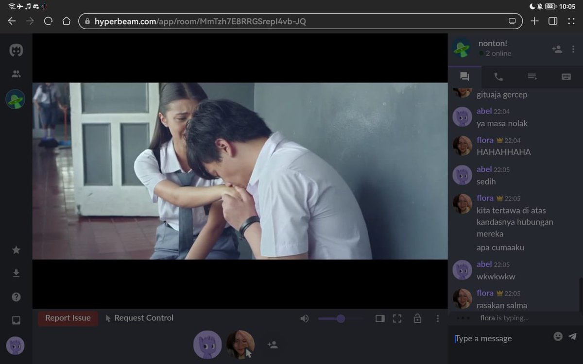The image size is (583, 364).
Task: Switch to the playlist queue tab
Action: click(x=532, y=77)
